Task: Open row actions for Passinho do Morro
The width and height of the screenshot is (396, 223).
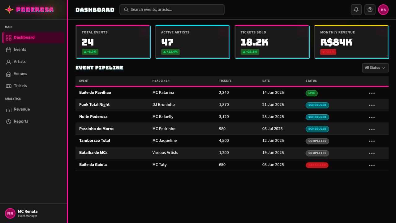Action: [x=372, y=129]
